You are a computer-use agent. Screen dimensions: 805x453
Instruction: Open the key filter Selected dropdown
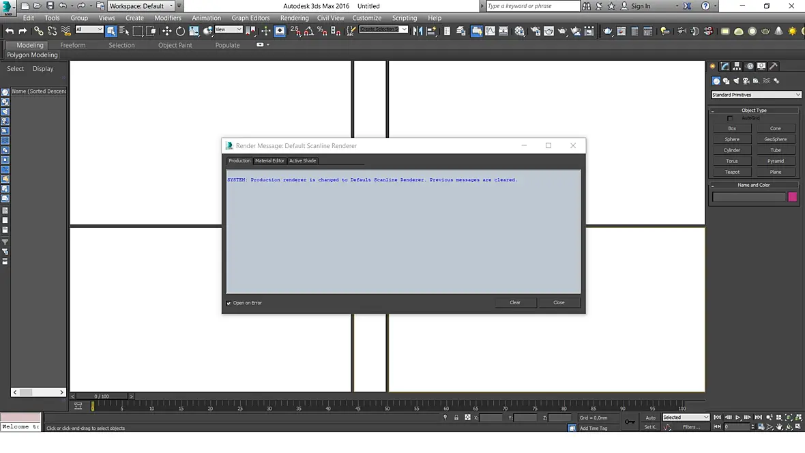click(x=686, y=417)
